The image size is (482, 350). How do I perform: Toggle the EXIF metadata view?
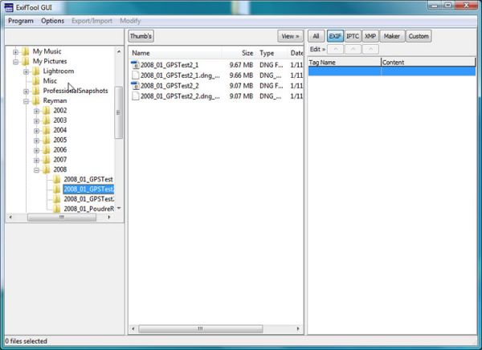(x=335, y=36)
